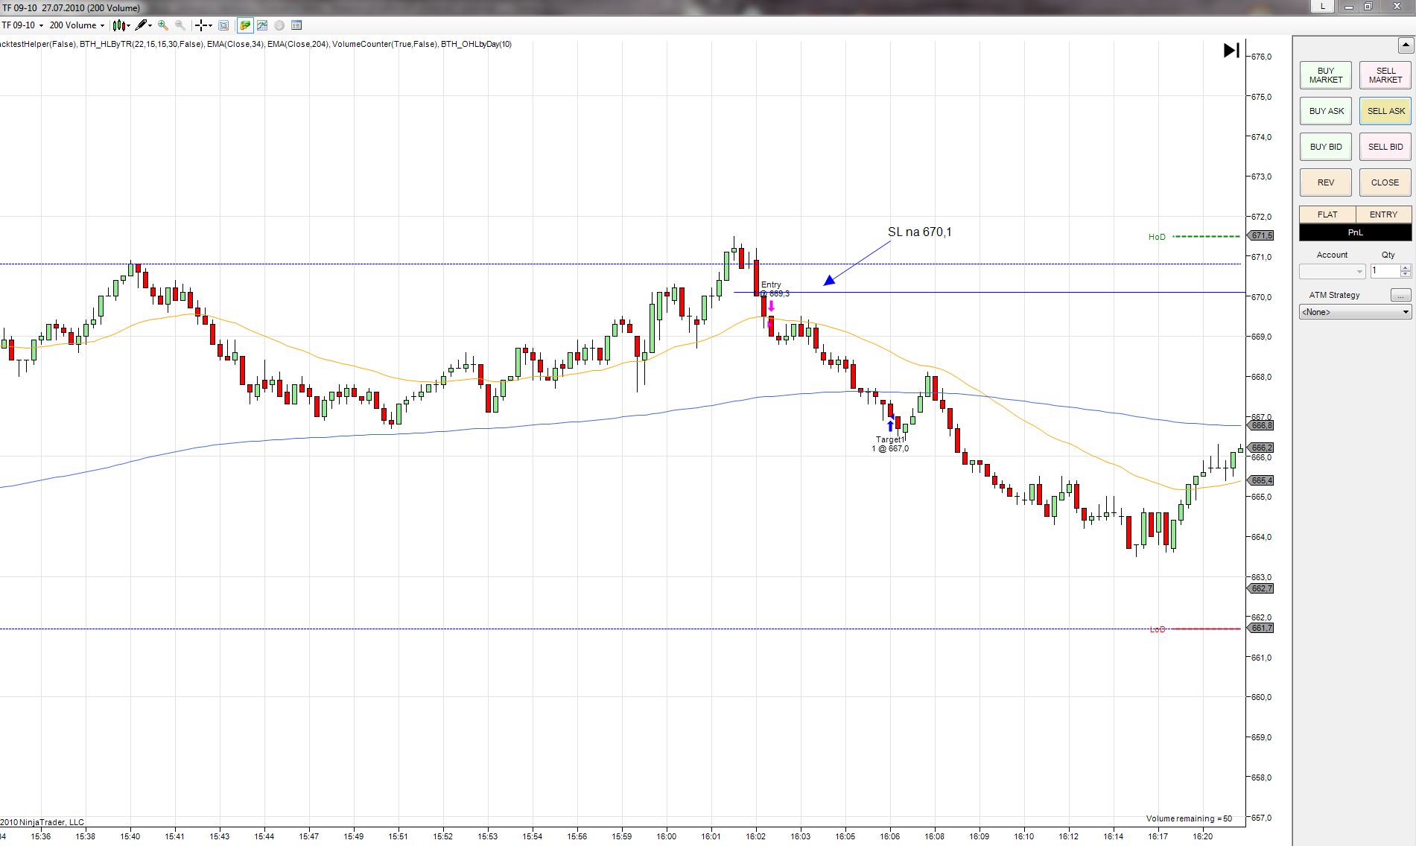The image size is (1416, 846).
Task: Click the 'Target1 1 @ 667,0' label
Action: (890, 444)
